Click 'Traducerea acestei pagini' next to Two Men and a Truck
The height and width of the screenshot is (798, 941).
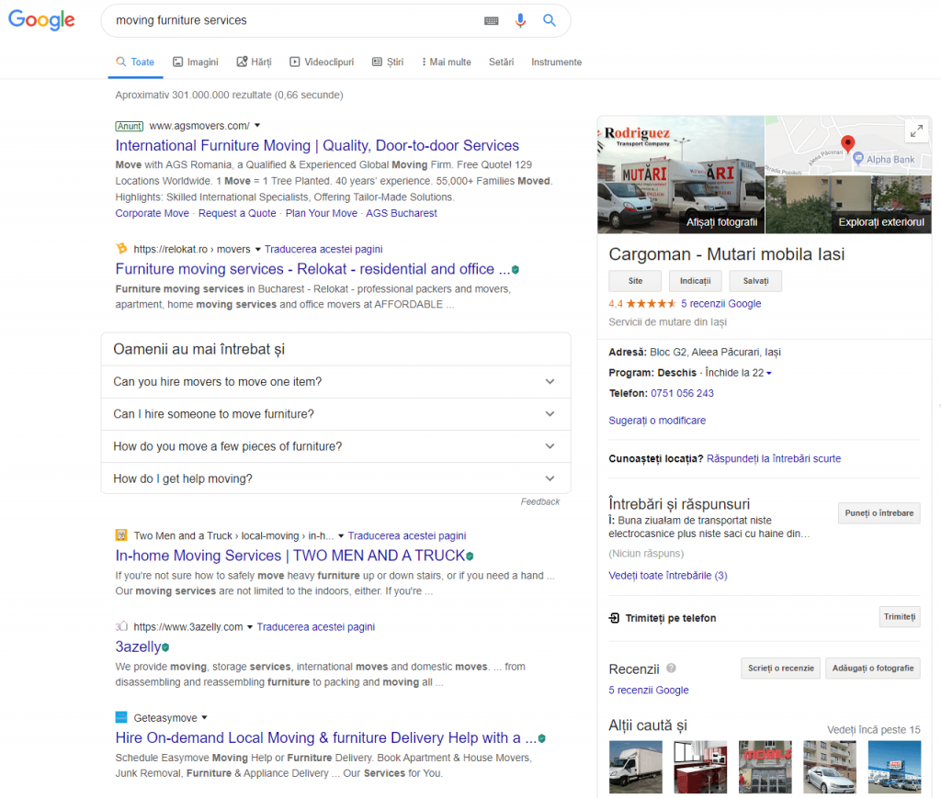pyautogui.click(x=407, y=536)
